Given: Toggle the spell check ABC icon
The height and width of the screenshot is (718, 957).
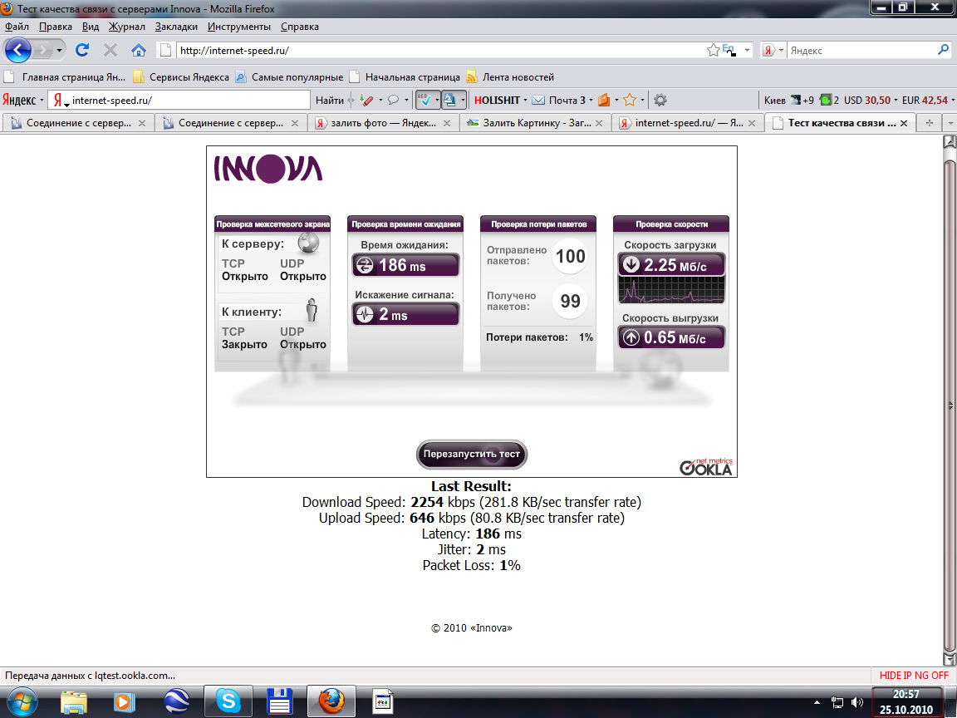Looking at the screenshot, I should point(425,100).
